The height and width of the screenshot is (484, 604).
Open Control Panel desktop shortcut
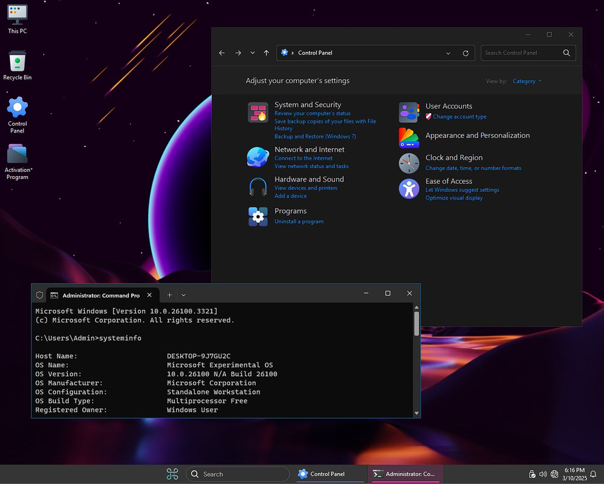tap(18, 115)
